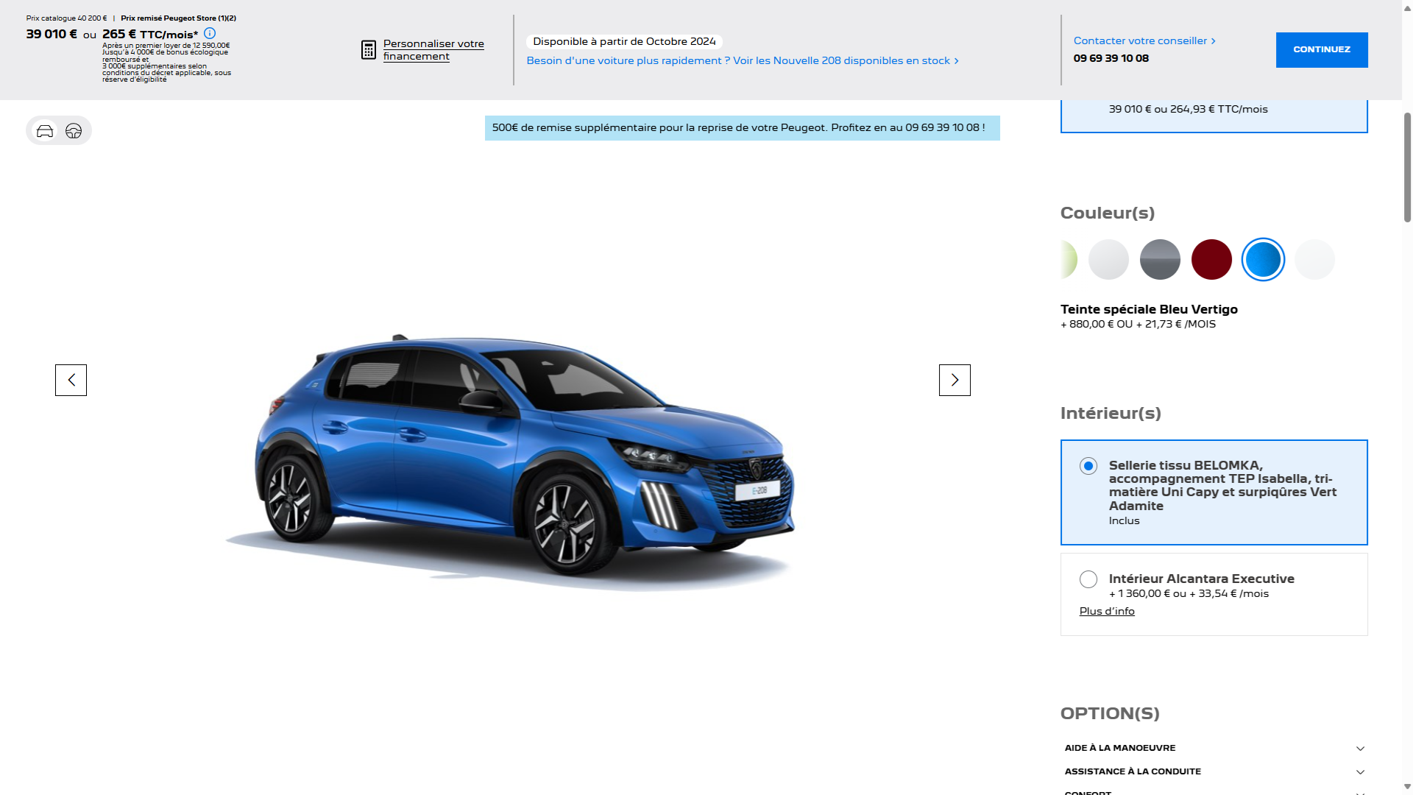1413x795 pixels.
Task: Select Intérieur Alcantara Executive option
Action: pyautogui.click(x=1088, y=579)
